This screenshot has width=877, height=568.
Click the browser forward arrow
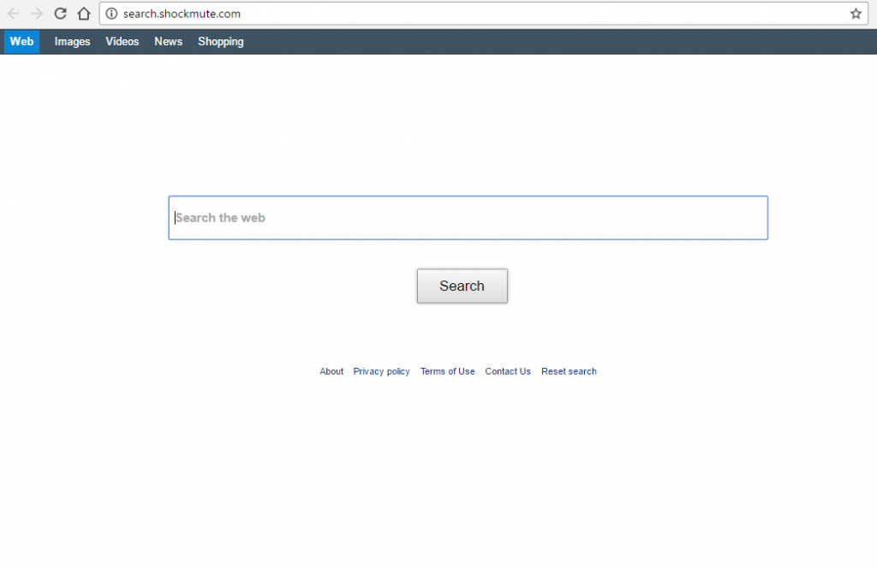click(x=37, y=14)
